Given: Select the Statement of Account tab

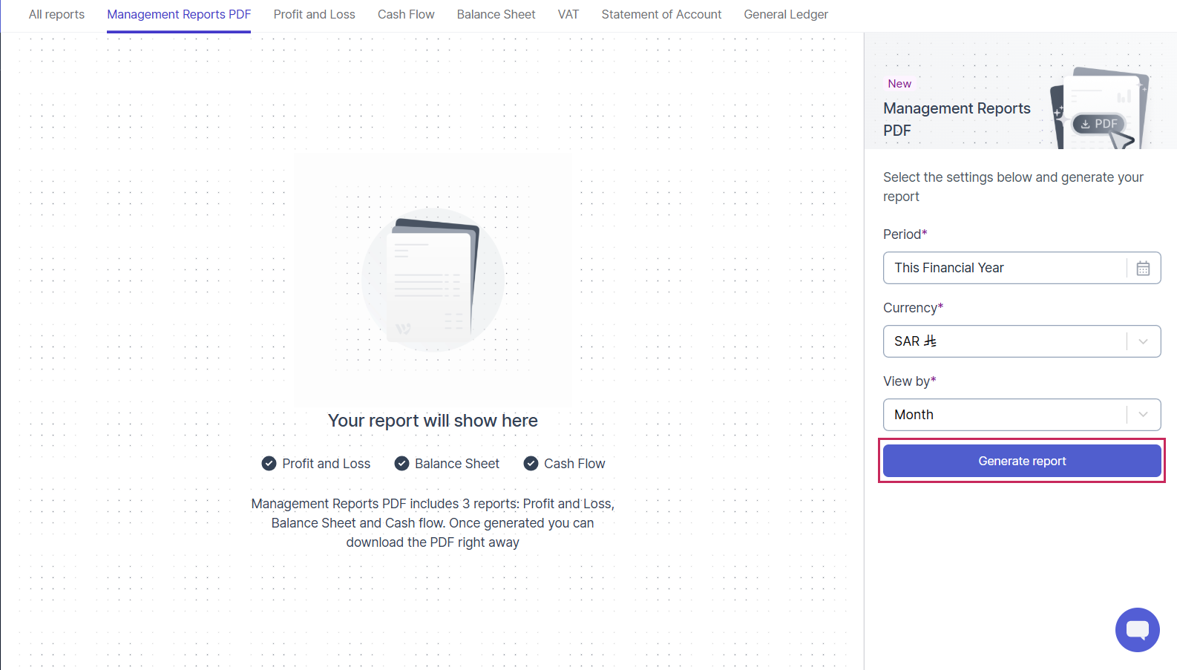Looking at the screenshot, I should point(661,15).
